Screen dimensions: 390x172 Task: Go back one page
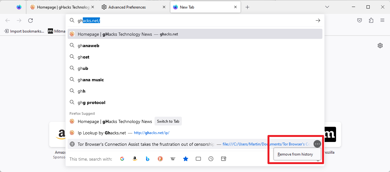click(8, 21)
